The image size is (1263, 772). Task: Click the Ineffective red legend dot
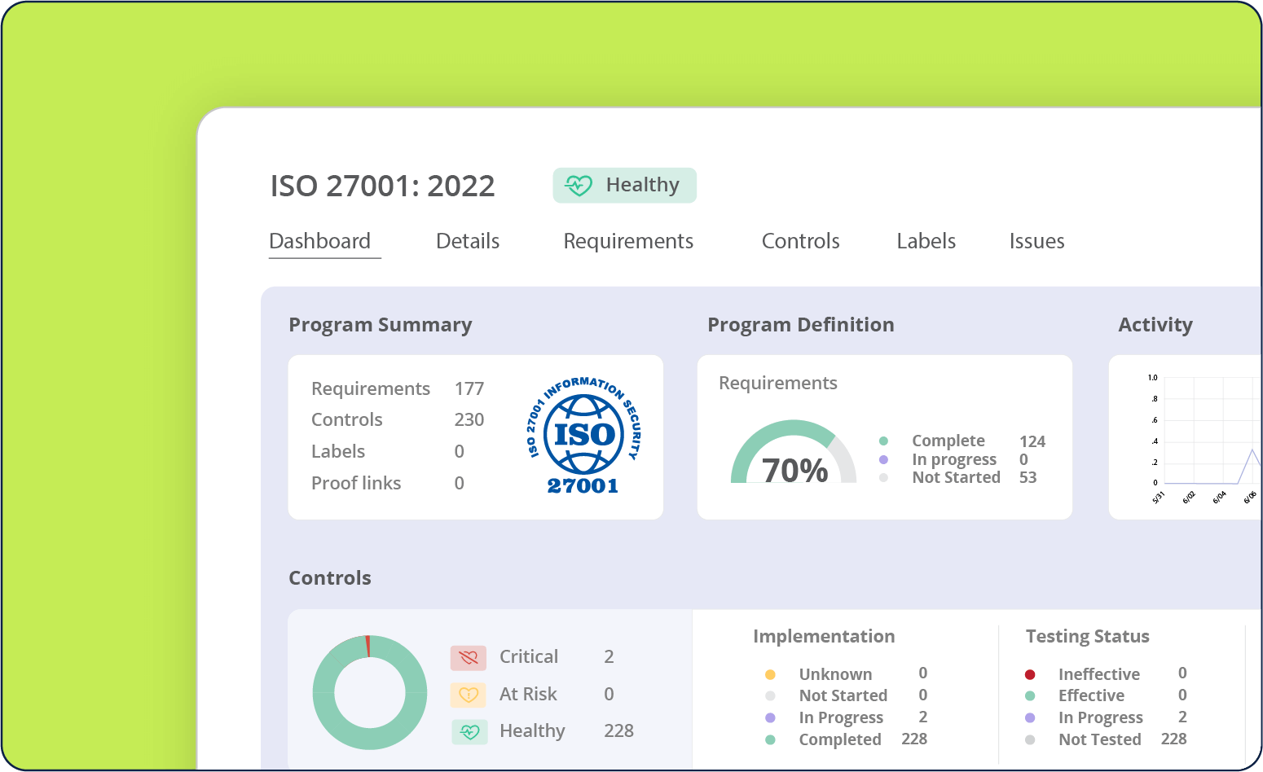click(1030, 674)
